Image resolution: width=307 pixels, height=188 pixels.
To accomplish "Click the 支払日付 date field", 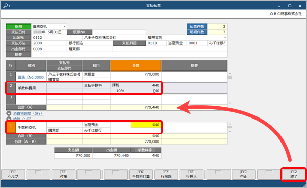I will pyautogui.click(x=49, y=32).
